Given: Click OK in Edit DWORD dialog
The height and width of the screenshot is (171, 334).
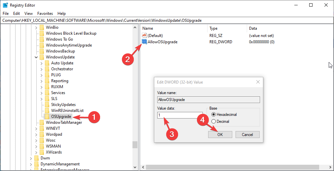Looking at the screenshot, I should 220,135.
